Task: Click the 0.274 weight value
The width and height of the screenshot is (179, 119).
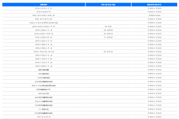Action: [108, 51]
